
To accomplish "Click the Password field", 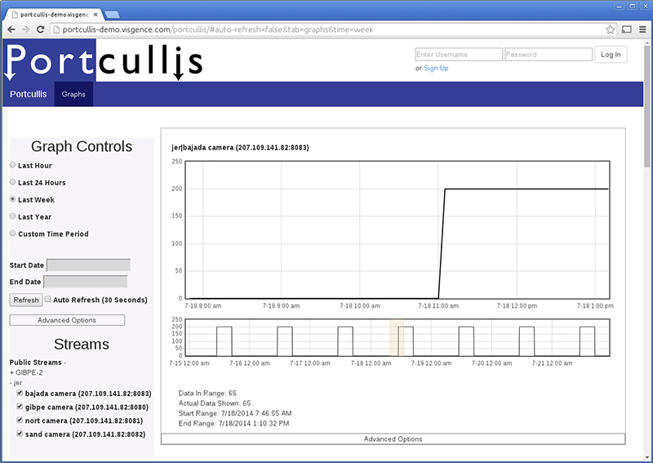I will pyautogui.click(x=549, y=55).
